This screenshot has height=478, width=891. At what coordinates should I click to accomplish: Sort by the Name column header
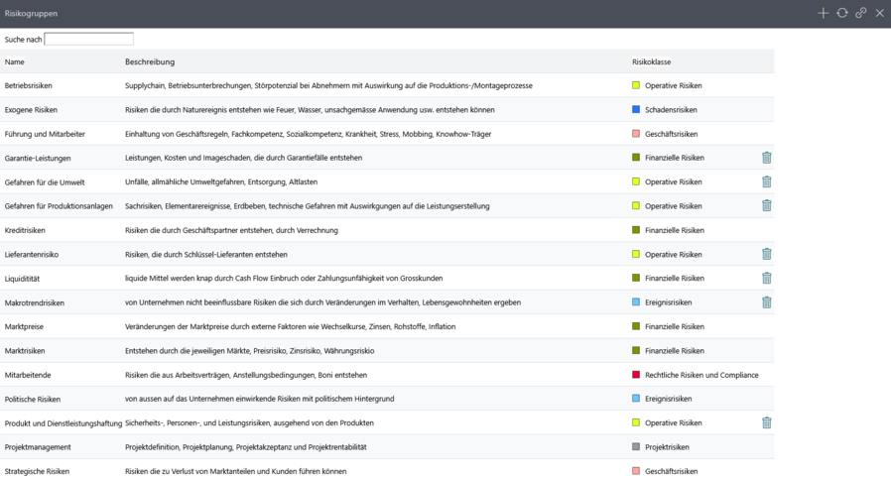(x=15, y=62)
